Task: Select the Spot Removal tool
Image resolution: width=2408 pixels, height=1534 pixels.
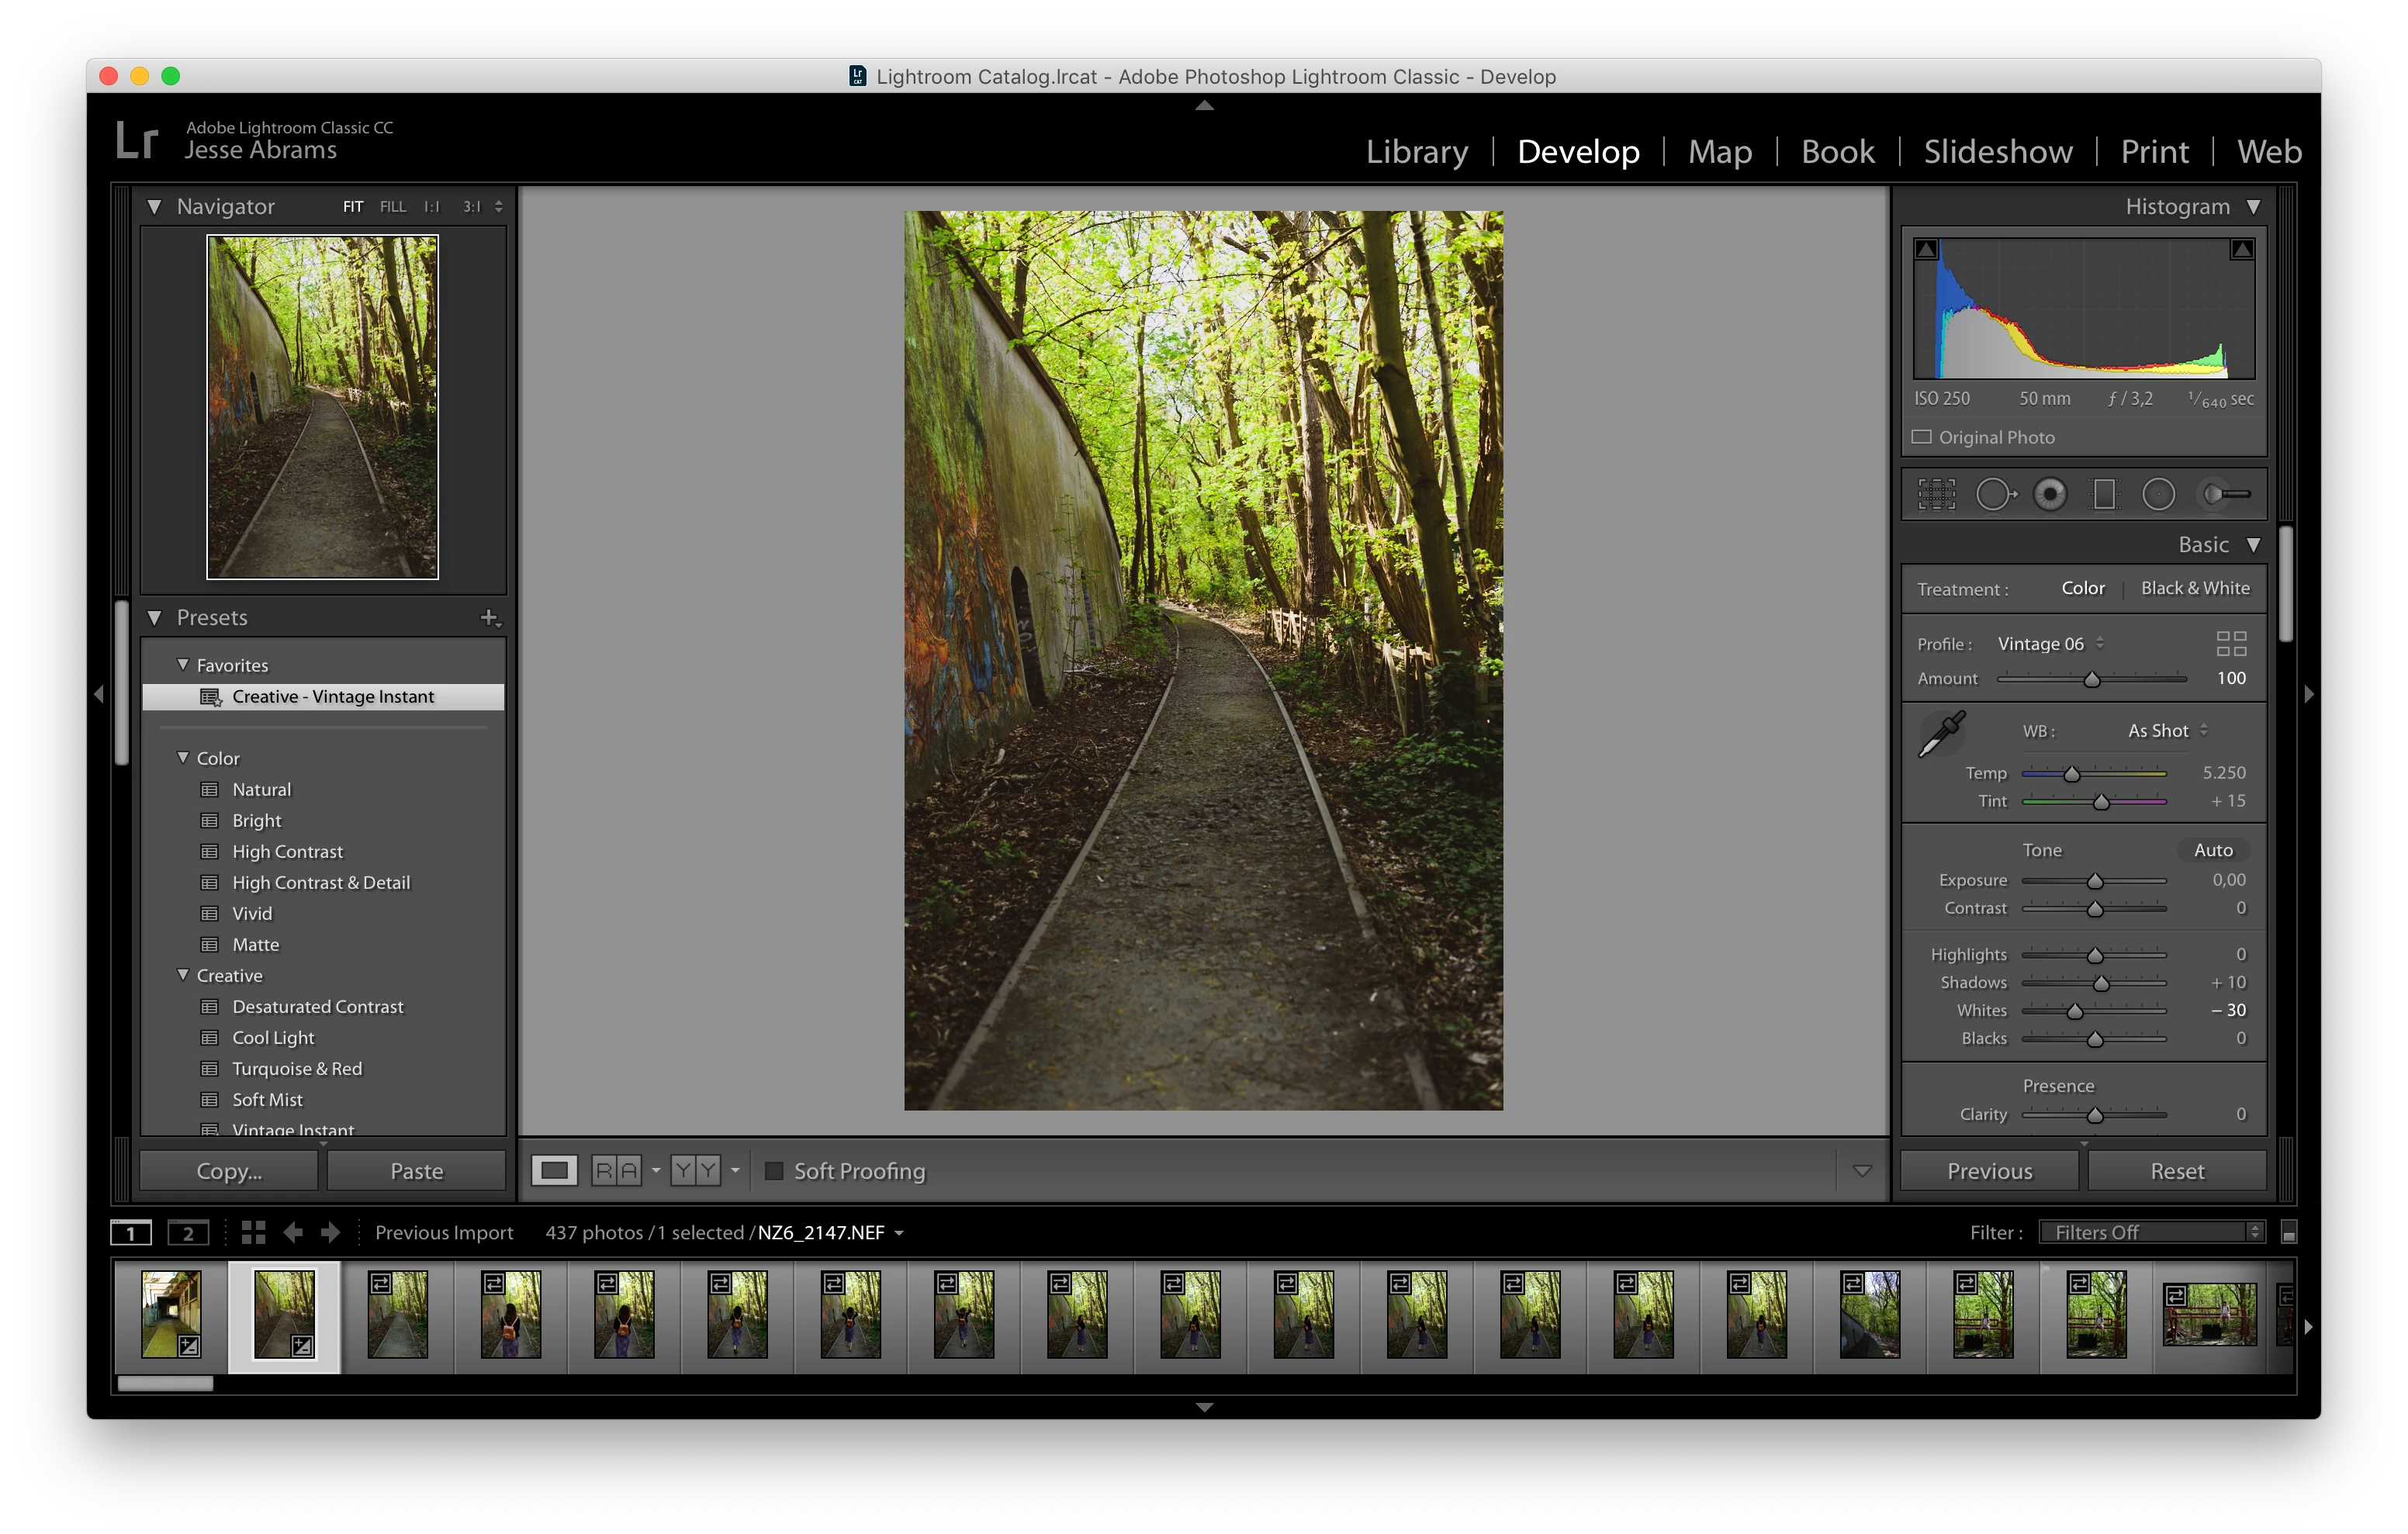Action: pyautogui.click(x=1993, y=494)
